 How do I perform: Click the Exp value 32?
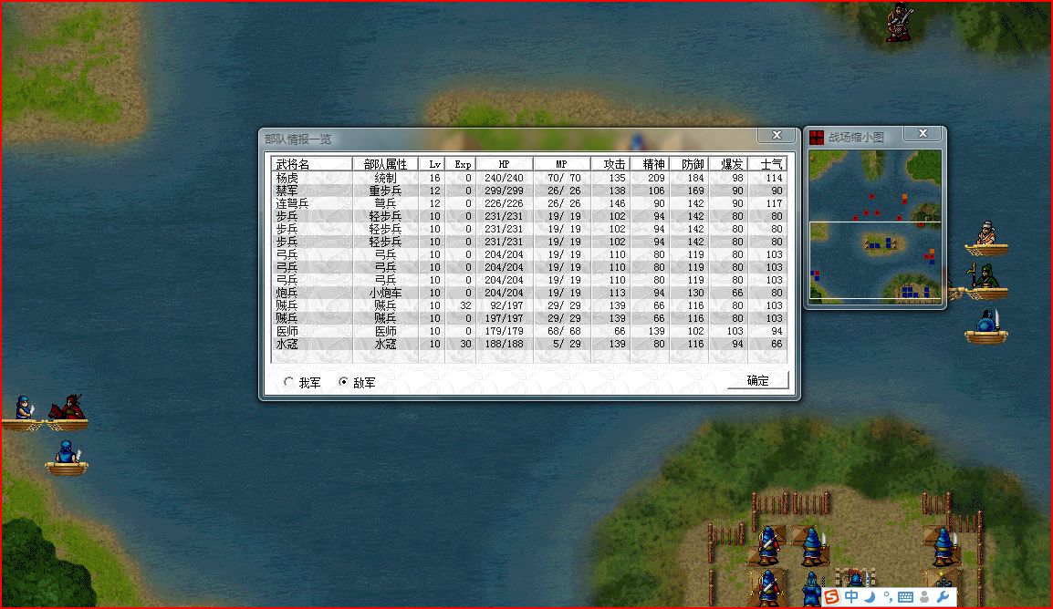(x=465, y=305)
